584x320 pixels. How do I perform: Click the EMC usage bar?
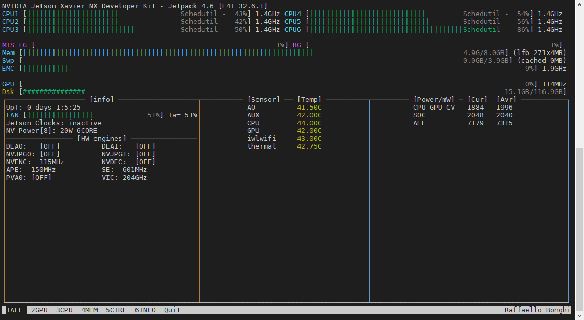coord(45,68)
